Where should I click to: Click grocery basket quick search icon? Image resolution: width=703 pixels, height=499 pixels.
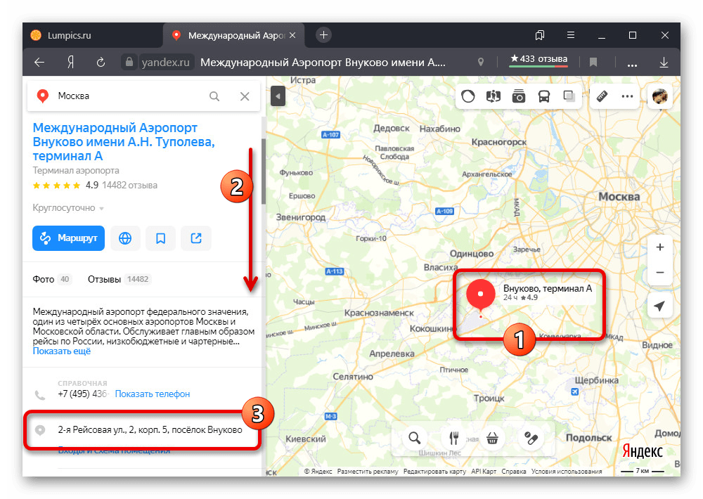[x=492, y=437]
